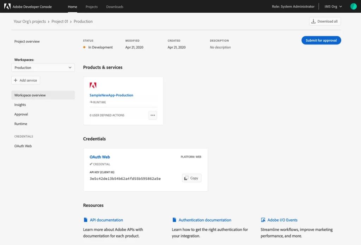The width and height of the screenshot is (361, 245).
Task: Copy the API key client ID
Action: pos(191,178)
